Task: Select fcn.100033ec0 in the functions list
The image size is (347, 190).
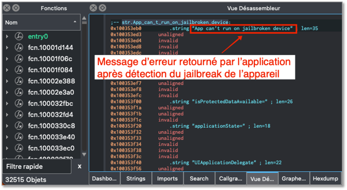Action: 51,148
